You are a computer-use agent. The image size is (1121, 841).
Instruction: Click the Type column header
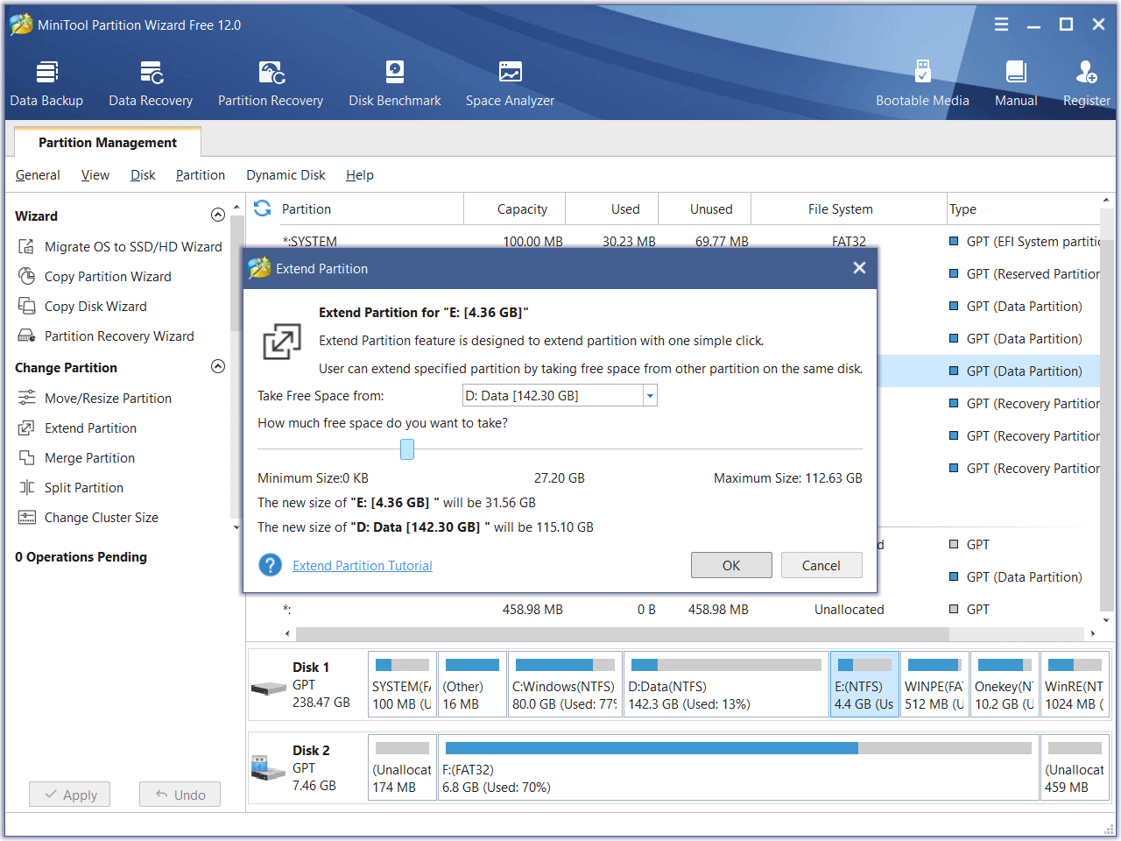click(x=1023, y=209)
